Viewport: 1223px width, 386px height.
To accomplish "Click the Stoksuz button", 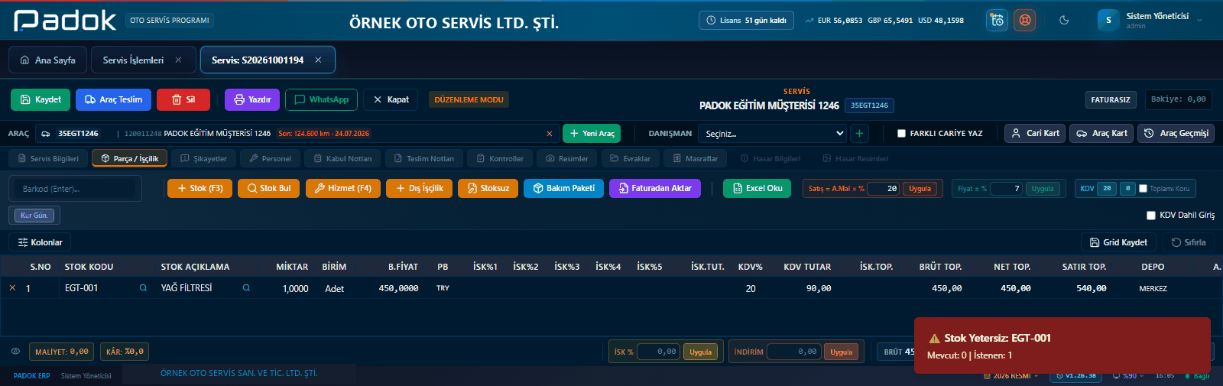I will coord(488,188).
